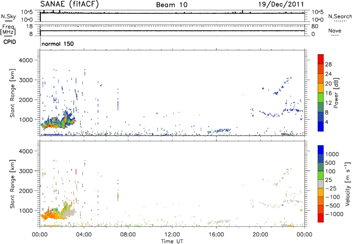The image size is (352, 244).
Task: Select the 12 value on Power colorbar
Action: tap(328, 103)
